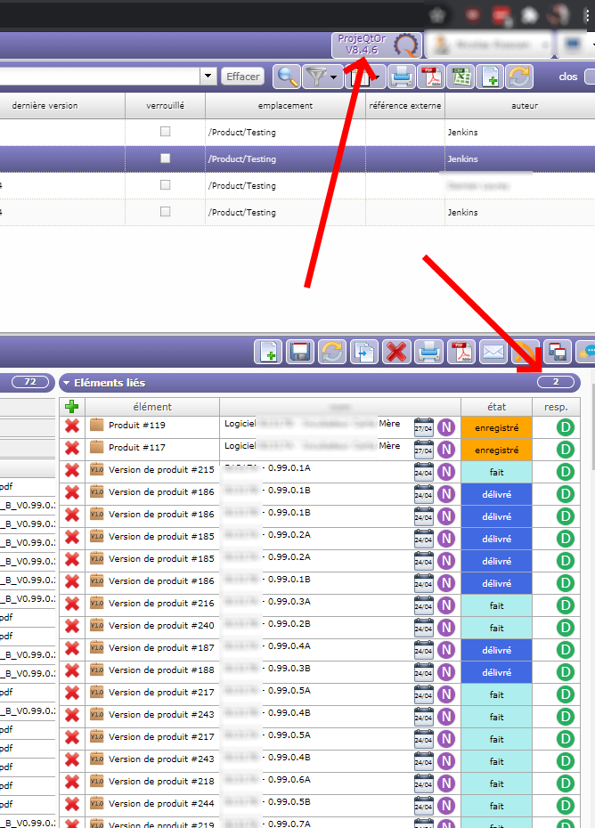Send item by email using envelope icon
Image resolution: width=595 pixels, height=828 pixels.
pos(493,352)
